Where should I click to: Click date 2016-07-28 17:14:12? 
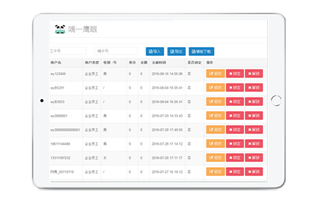[x=167, y=144]
